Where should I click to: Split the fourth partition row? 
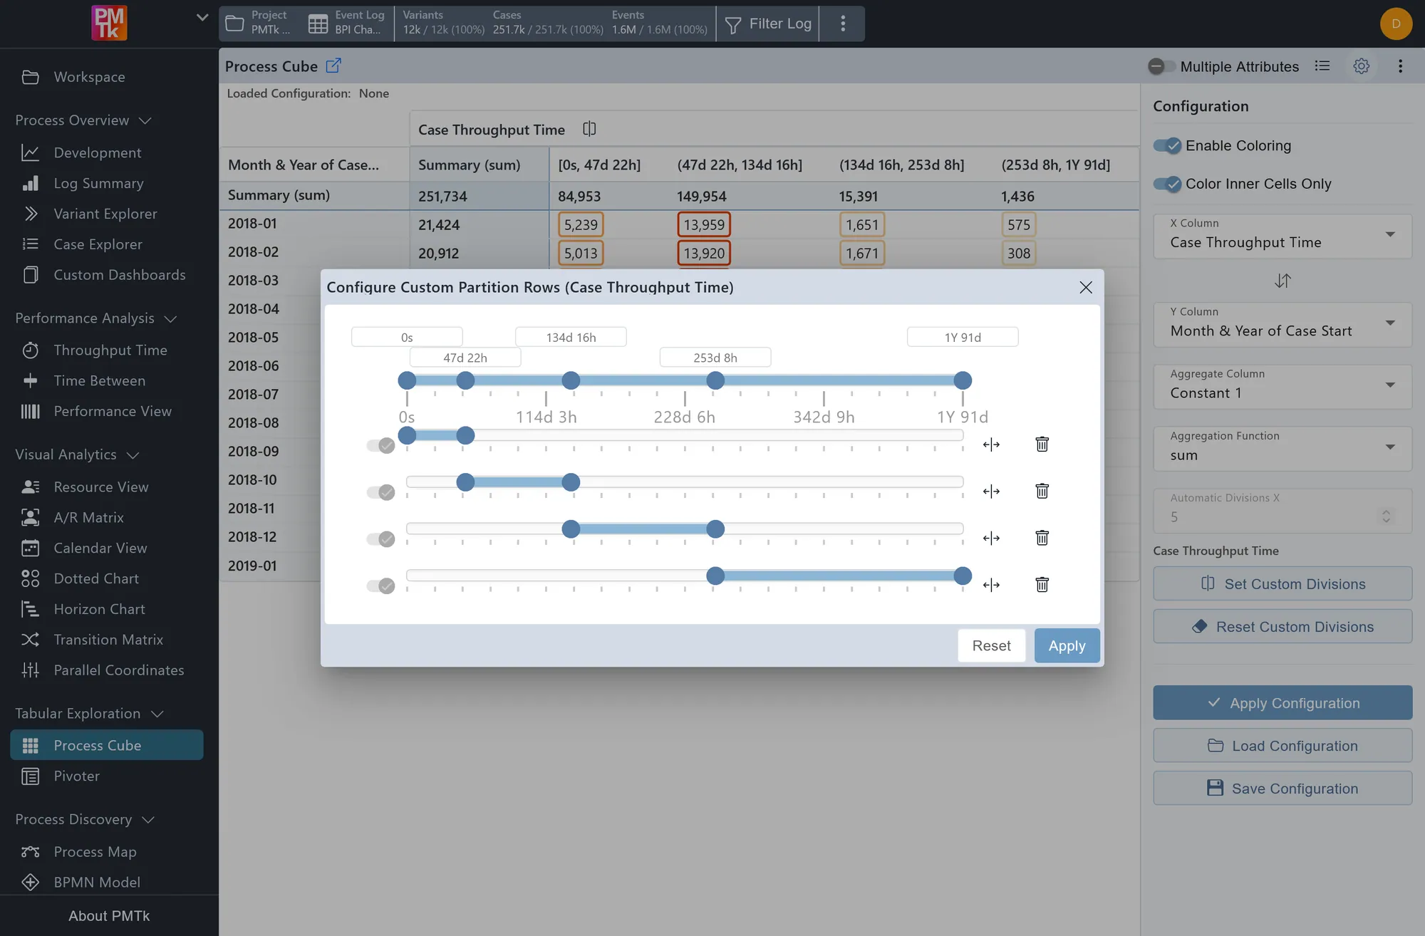click(991, 586)
